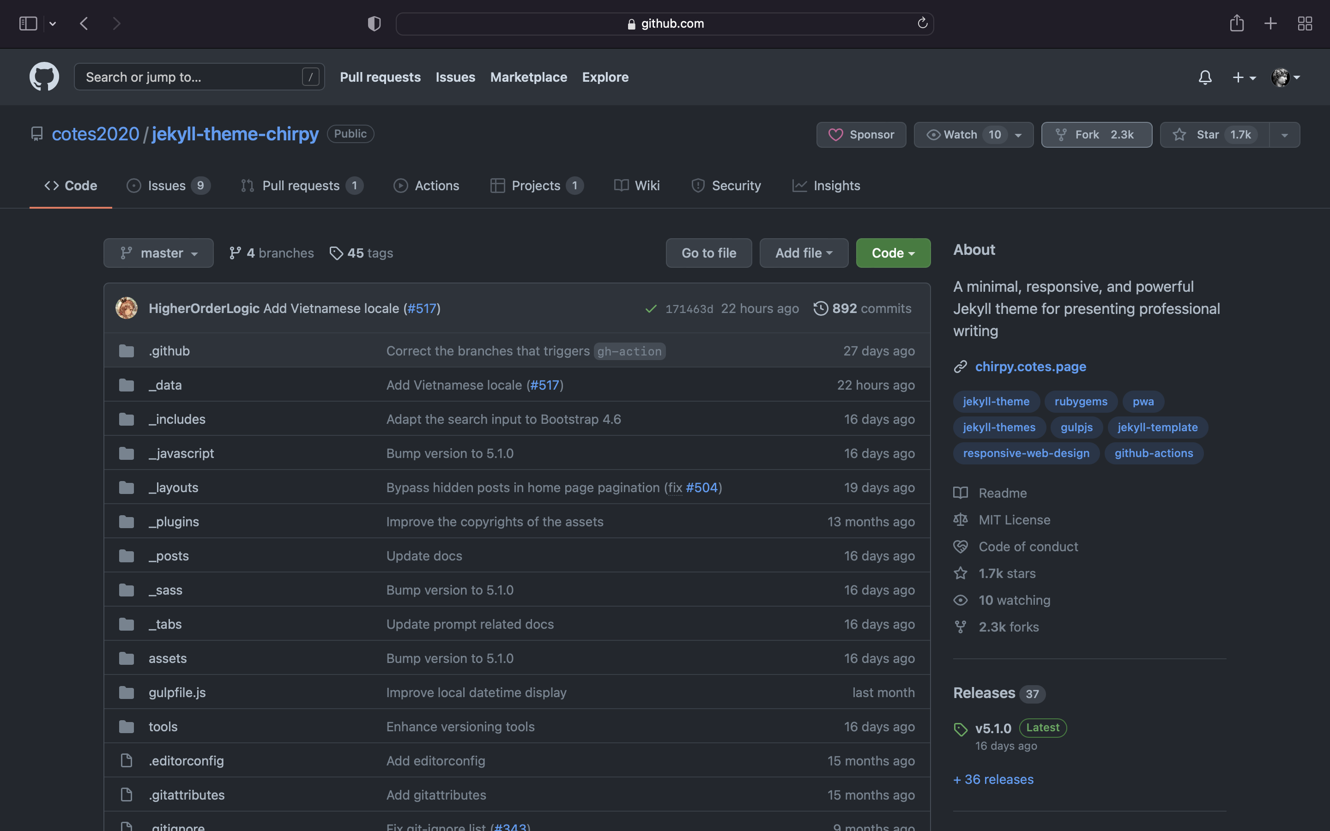Screen dimensions: 1330x831
Task: Reload the page via address bar icon
Action: 922,23
